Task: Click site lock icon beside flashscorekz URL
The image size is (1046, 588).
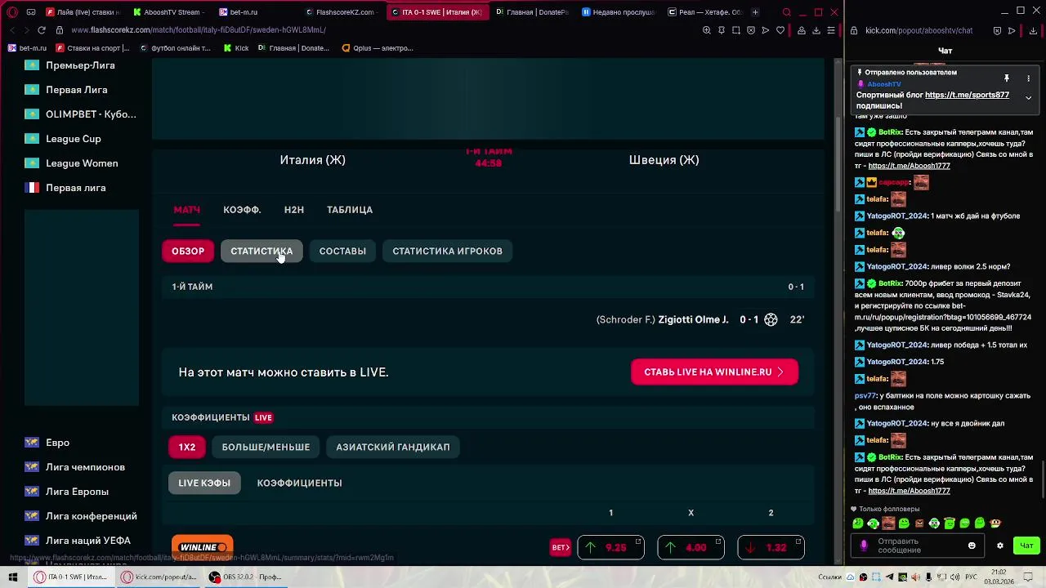Action: (60, 30)
